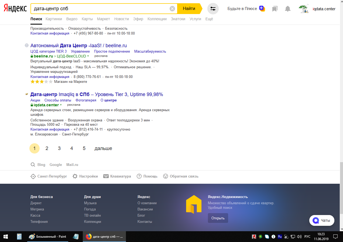Switch to the Новости tab

coord(121,19)
